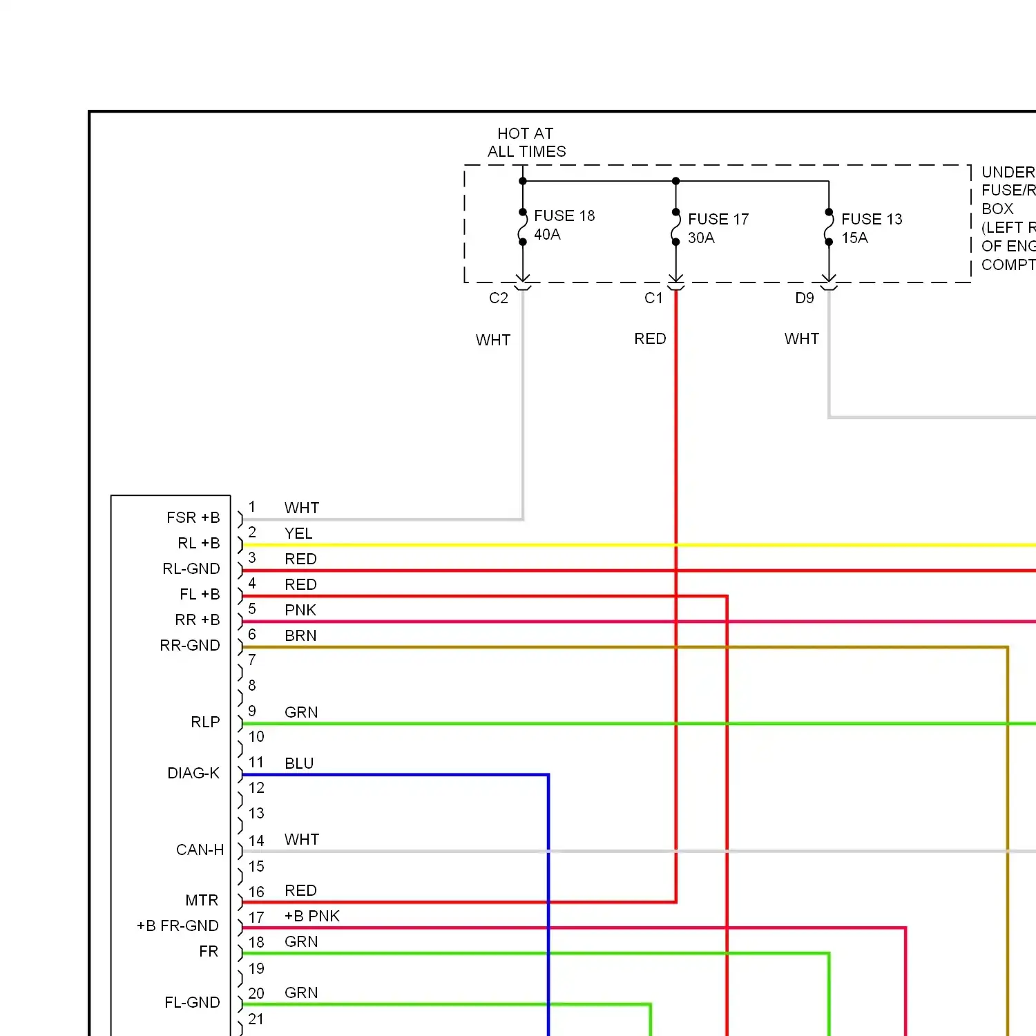The width and height of the screenshot is (1036, 1036).
Task: Click the "C2" connector label
Action: pyautogui.click(x=499, y=298)
